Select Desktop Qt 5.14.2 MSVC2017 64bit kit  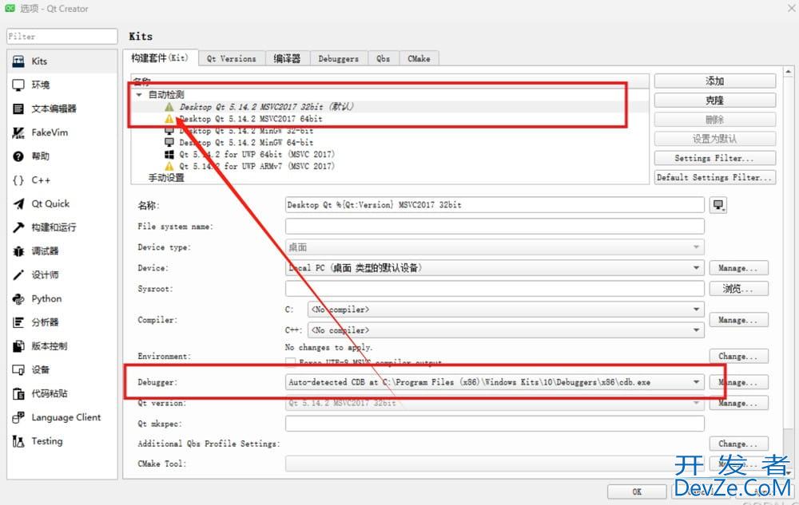tap(250, 119)
